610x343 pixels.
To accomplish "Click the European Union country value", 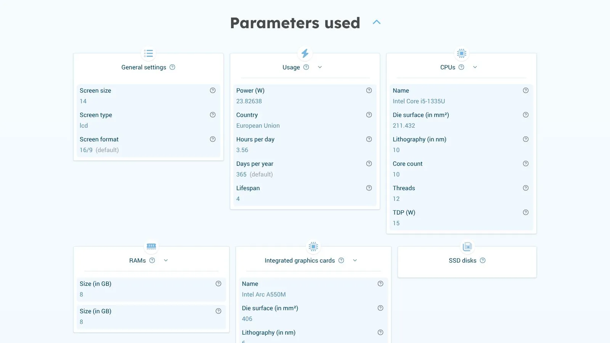I will (x=258, y=126).
